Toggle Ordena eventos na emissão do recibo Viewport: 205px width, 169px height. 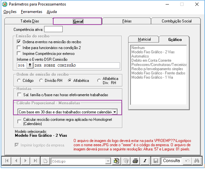point(19,42)
